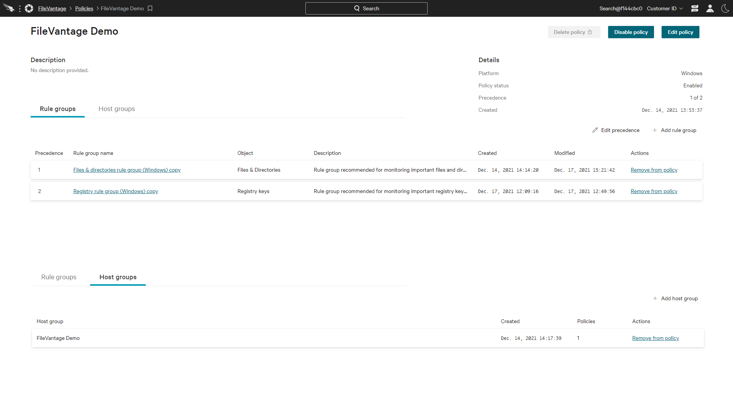Open Registry rule group (Windows) copy link
This screenshot has width=733, height=412.
tap(116, 191)
